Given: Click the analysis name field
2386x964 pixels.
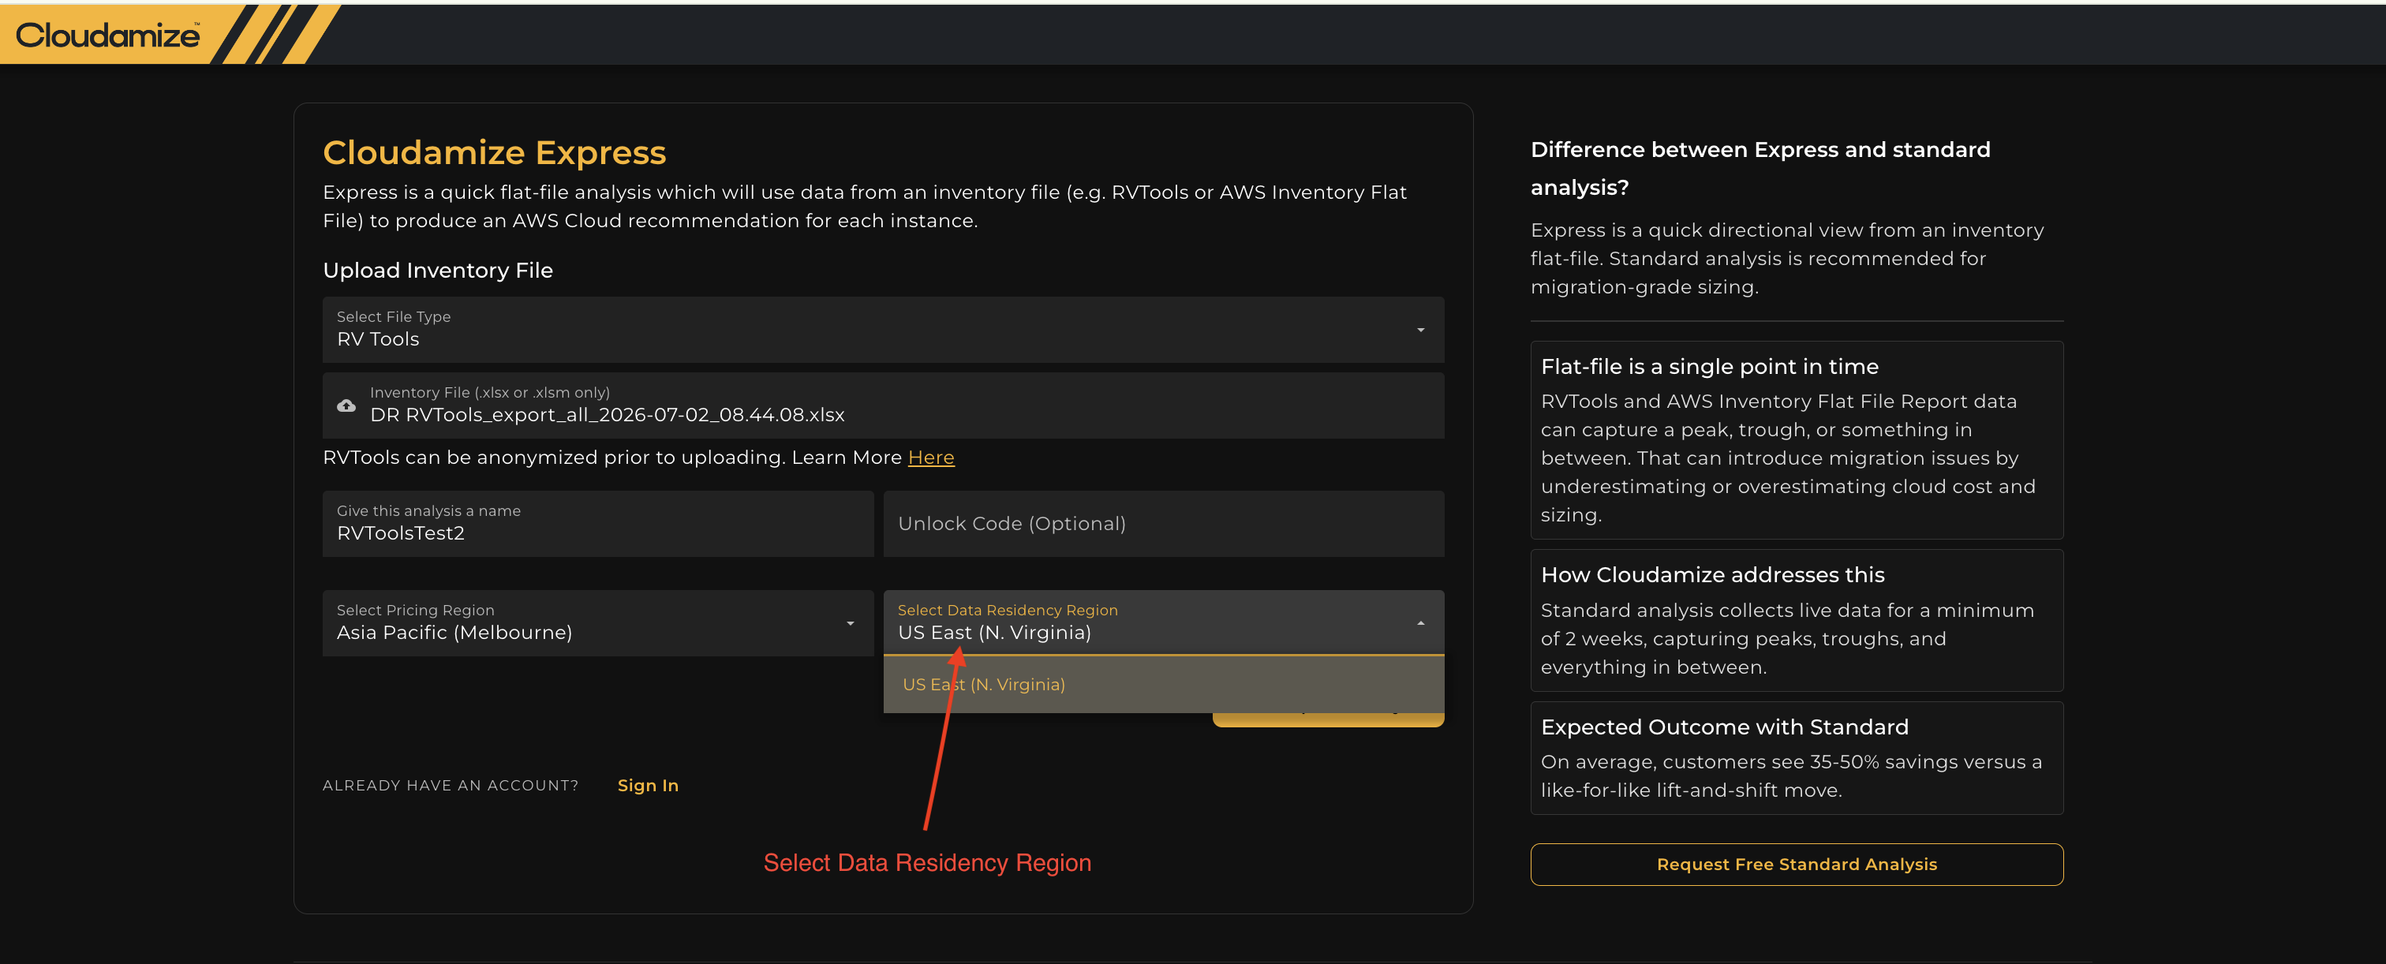Looking at the screenshot, I should (597, 524).
